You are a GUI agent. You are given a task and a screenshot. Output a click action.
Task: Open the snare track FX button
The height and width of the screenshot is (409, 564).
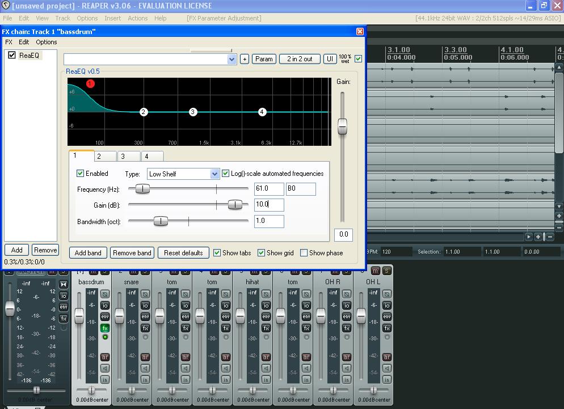145,328
